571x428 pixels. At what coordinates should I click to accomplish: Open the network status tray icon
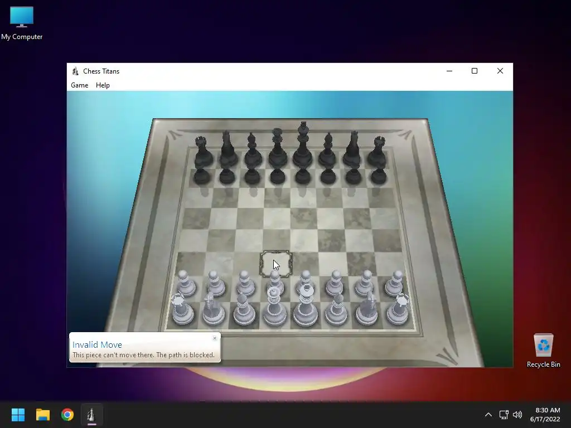tap(504, 415)
